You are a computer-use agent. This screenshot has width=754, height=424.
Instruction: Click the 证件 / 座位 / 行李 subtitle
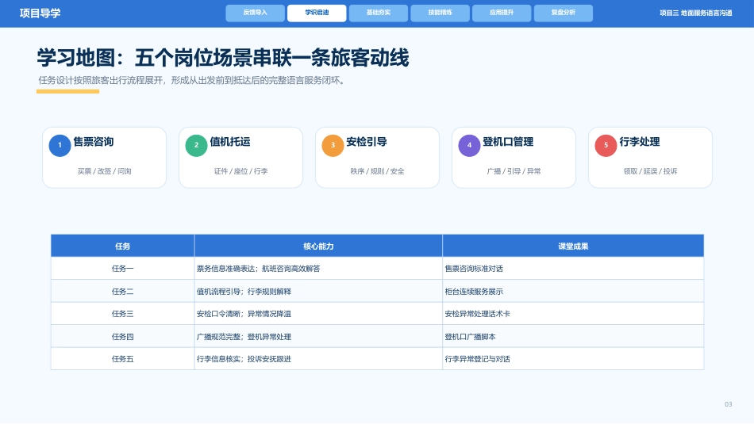(241, 171)
